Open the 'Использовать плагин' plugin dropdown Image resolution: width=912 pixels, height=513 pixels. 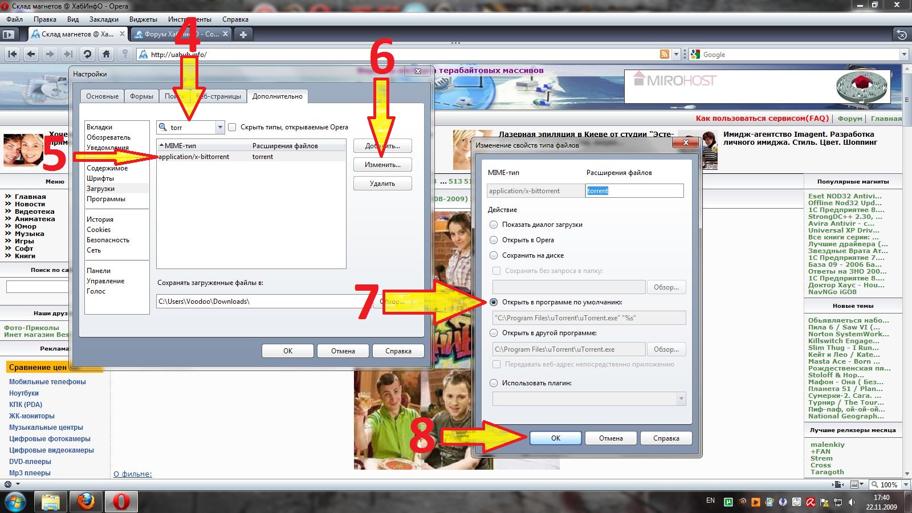681,399
